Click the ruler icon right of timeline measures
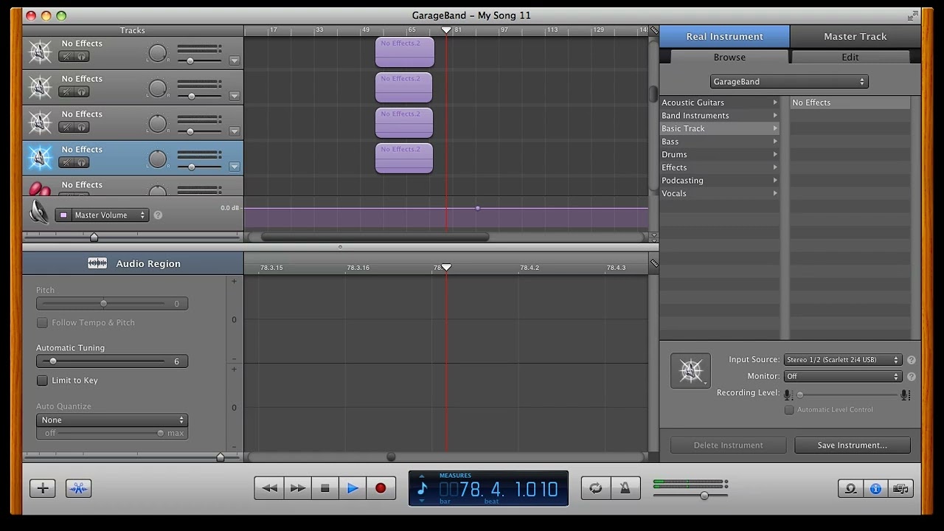This screenshot has height=531, width=944. 653,30
